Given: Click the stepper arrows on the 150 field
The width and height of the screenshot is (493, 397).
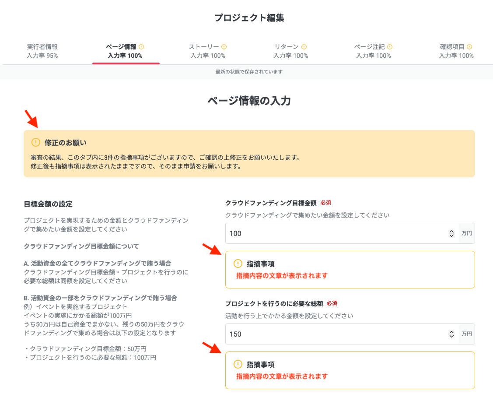Looking at the screenshot, I should coord(451,334).
